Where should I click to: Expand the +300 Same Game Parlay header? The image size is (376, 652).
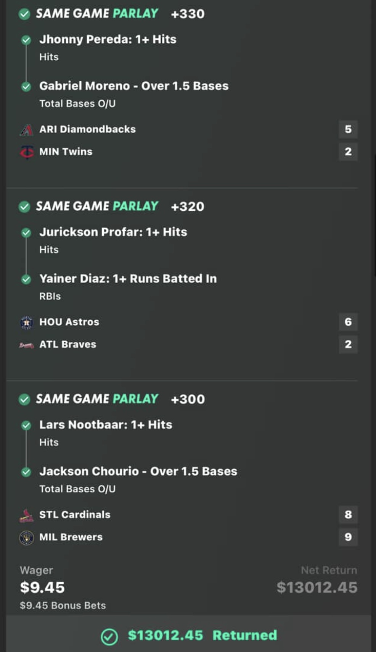point(120,399)
